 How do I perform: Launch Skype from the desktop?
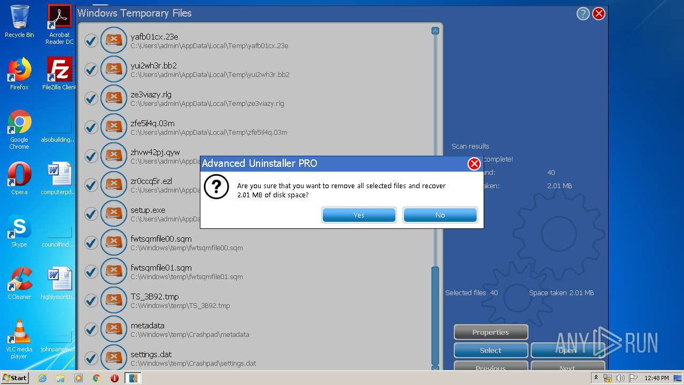(x=19, y=231)
